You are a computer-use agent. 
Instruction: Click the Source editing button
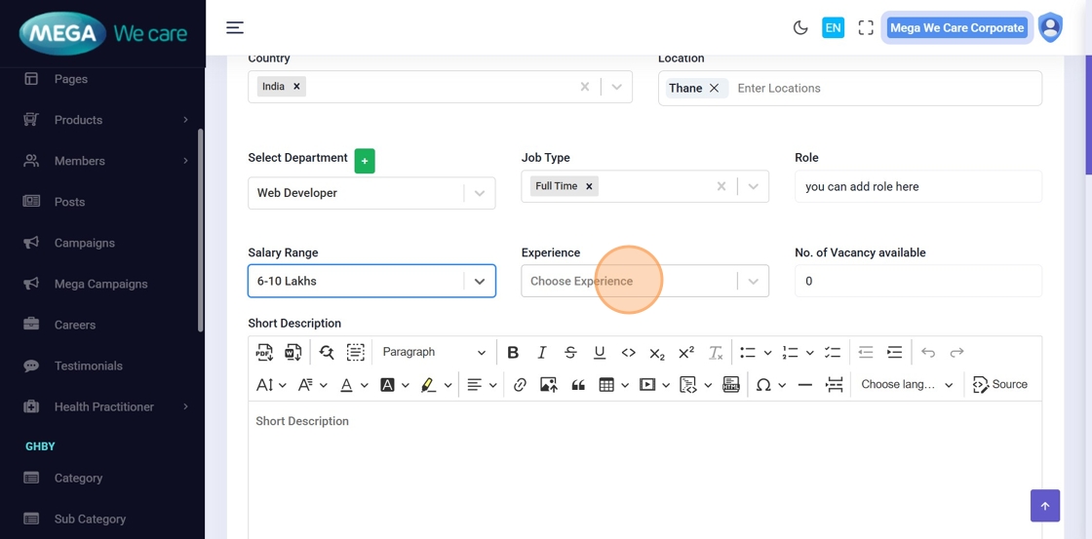tap(1000, 385)
